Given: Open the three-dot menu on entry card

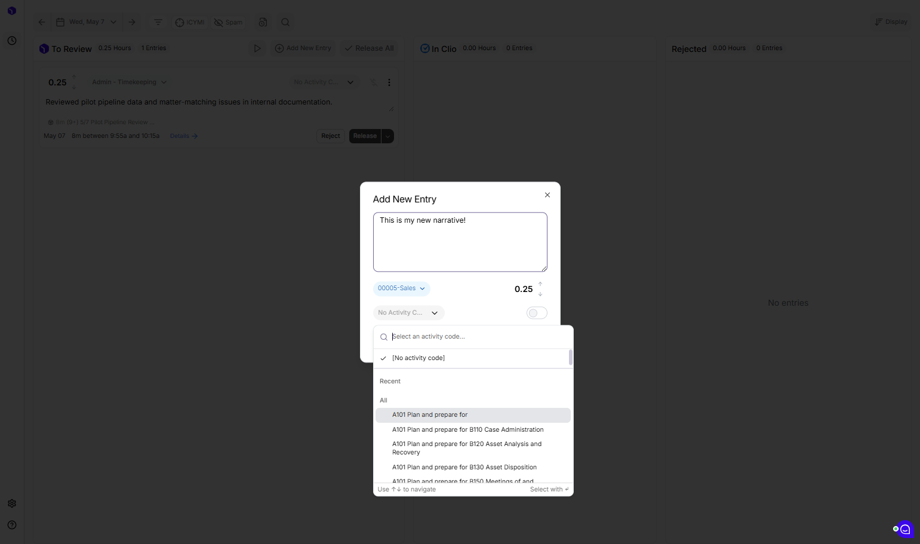Looking at the screenshot, I should point(389,82).
